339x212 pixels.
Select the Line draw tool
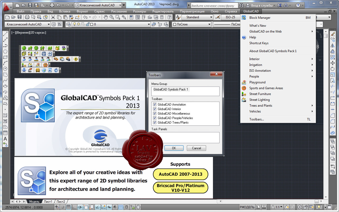pyautogui.click(x=5, y=34)
